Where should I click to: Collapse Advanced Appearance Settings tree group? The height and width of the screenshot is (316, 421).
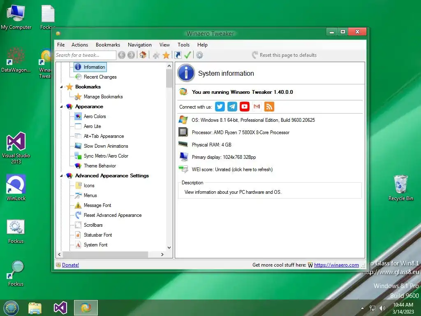point(61,176)
